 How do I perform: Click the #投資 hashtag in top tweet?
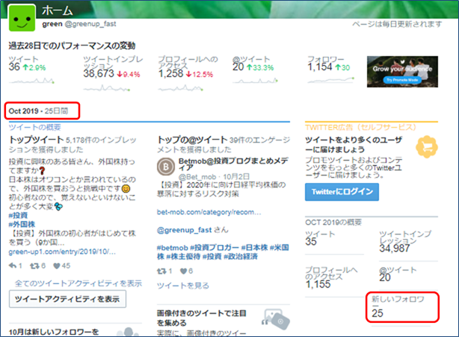(18, 215)
